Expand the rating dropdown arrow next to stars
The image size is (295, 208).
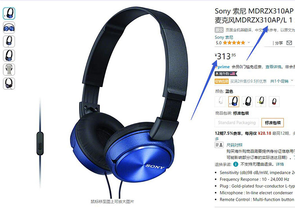pos(249,42)
